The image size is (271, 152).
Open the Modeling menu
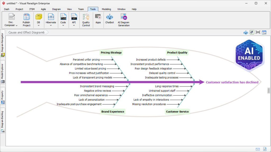pyautogui.click(x=106, y=9)
